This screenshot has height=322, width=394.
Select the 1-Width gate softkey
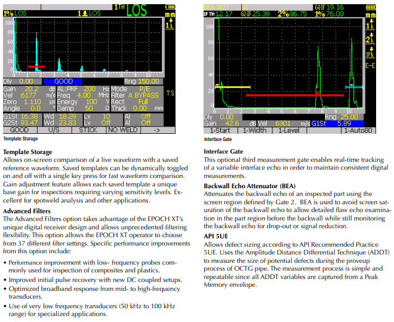pos(254,130)
